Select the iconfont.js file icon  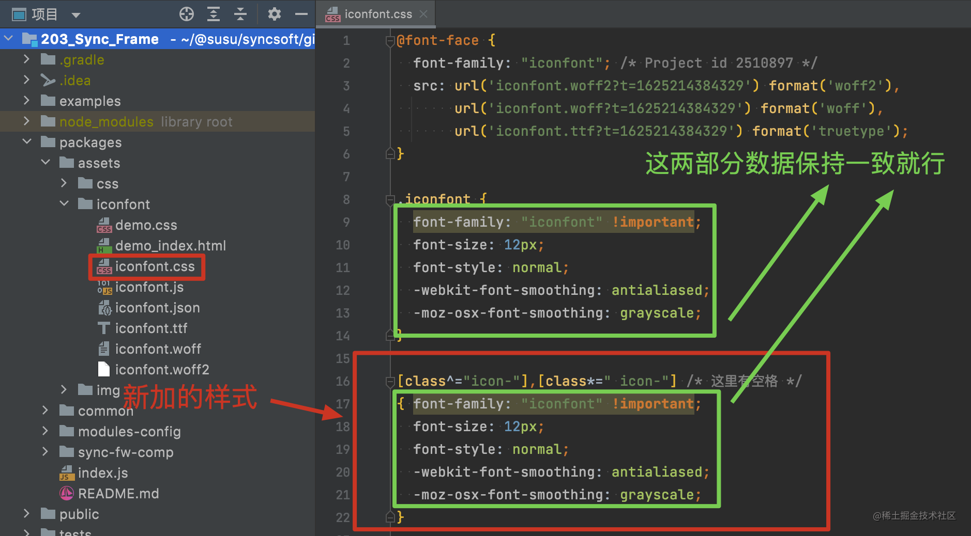pos(104,287)
